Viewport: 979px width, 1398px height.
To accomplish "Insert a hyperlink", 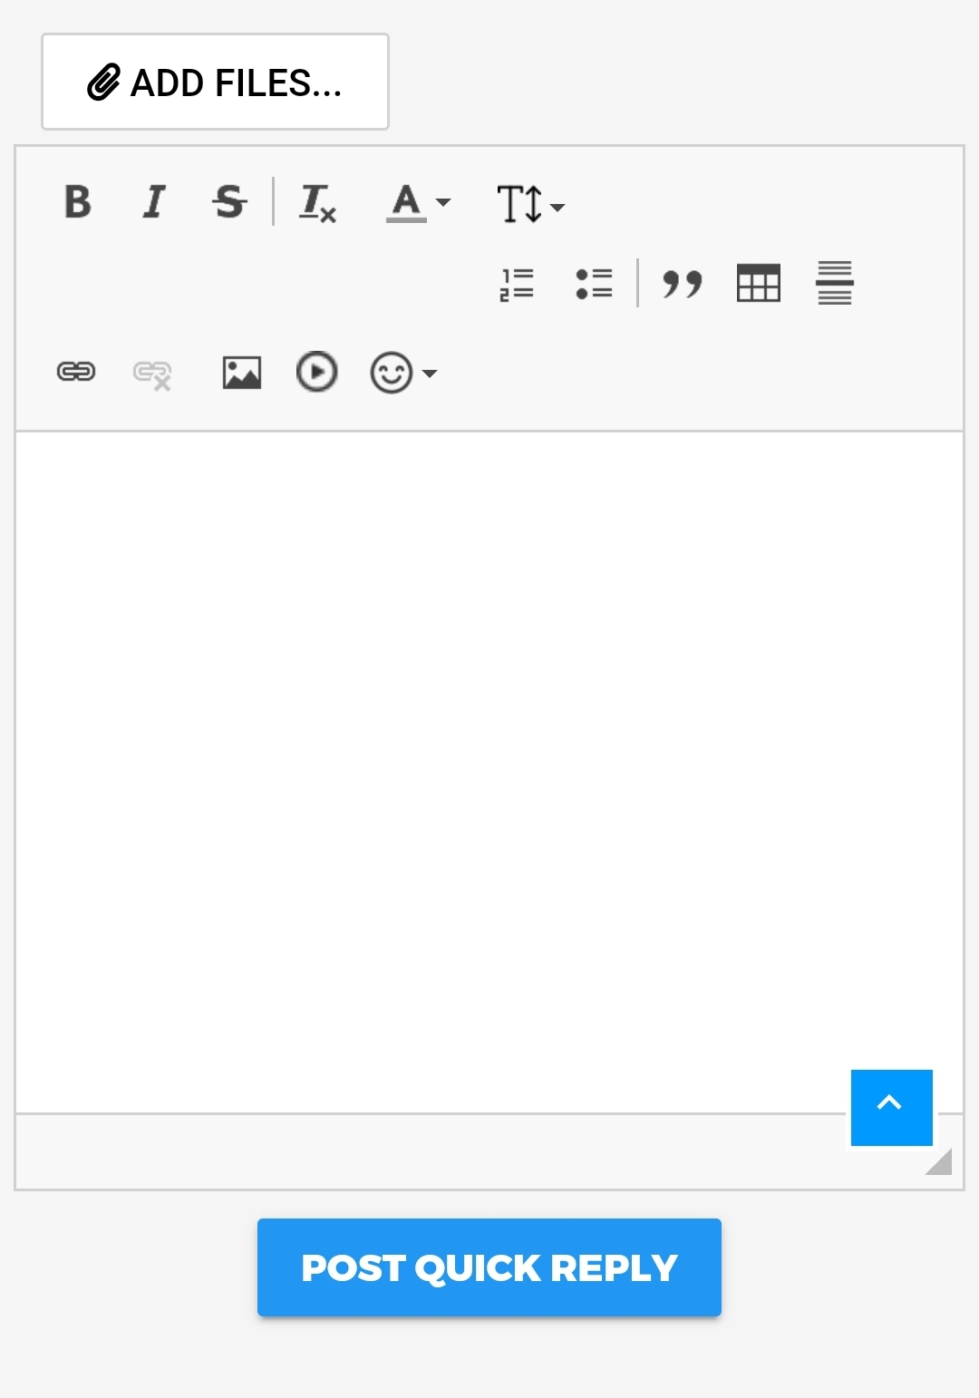I will 76,372.
